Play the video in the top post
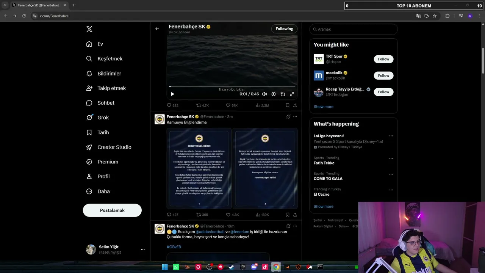The image size is (485, 273). coord(172,94)
